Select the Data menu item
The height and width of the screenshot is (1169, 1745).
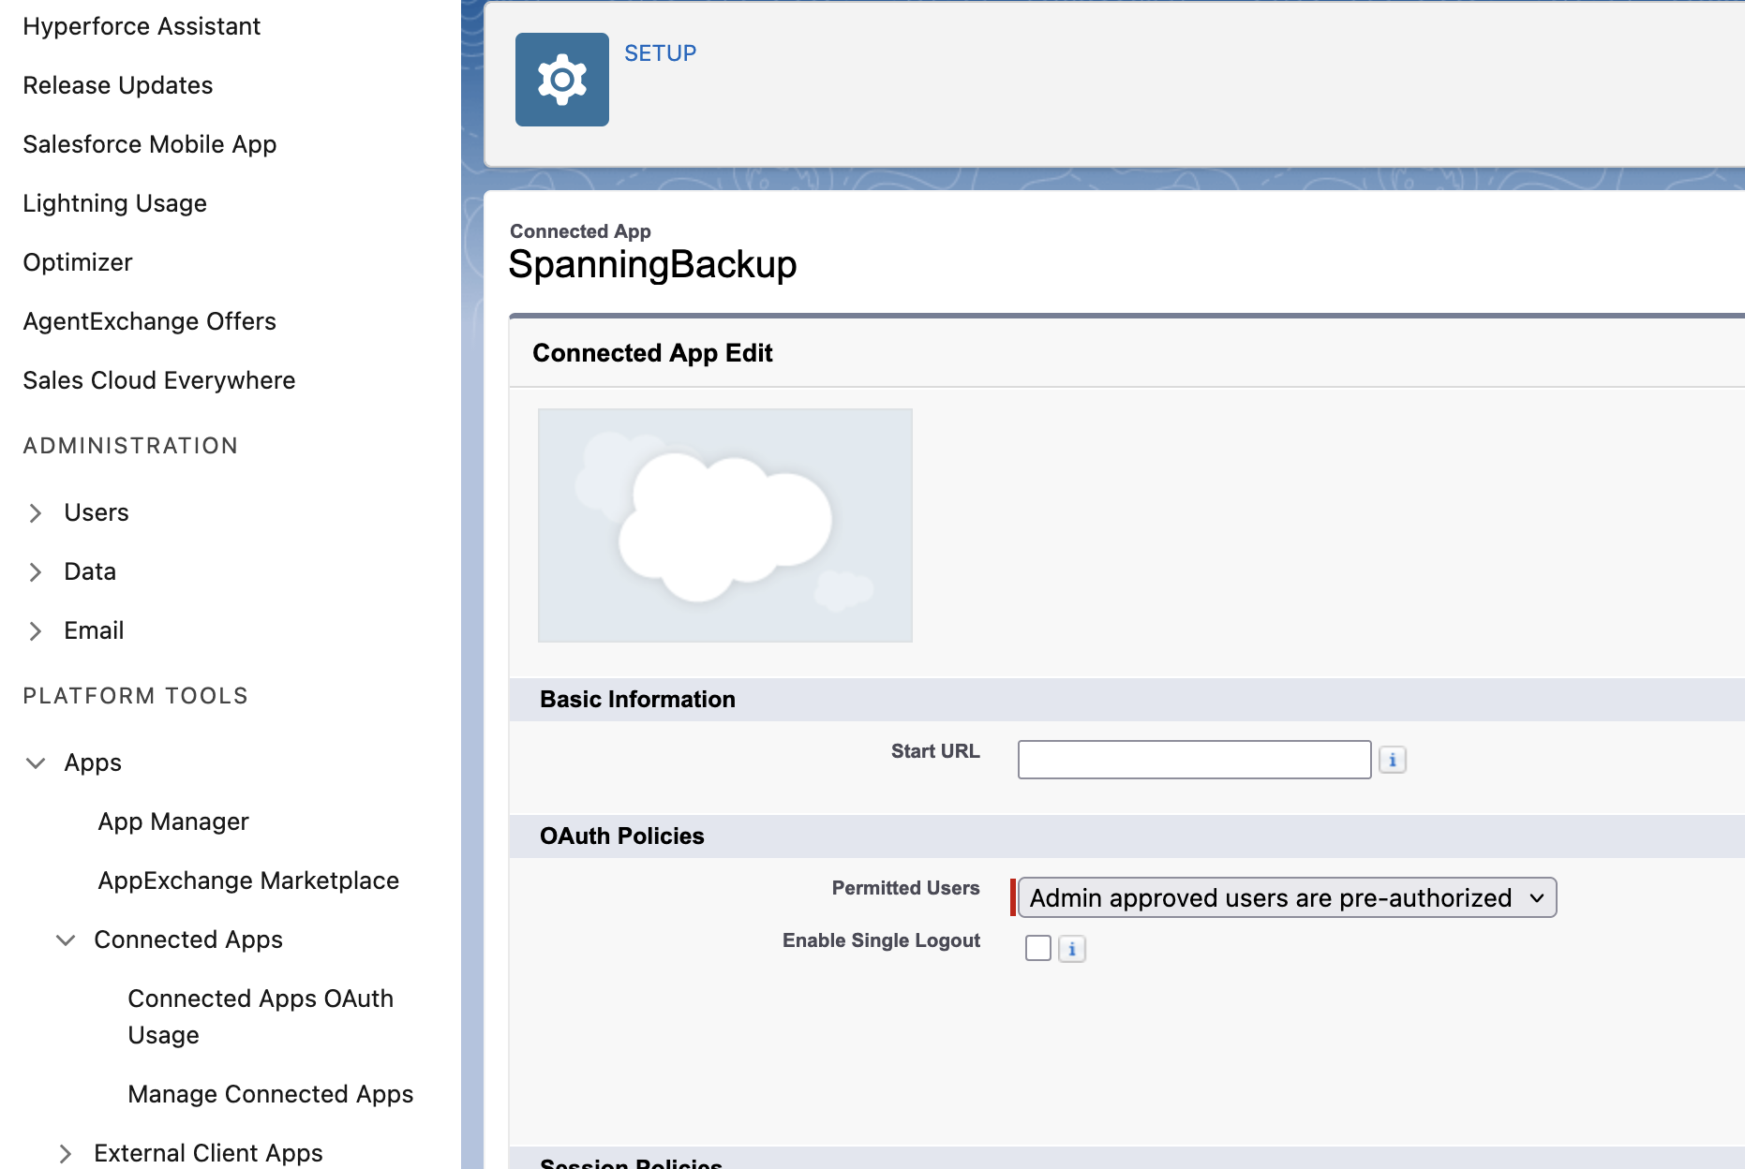click(90, 571)
